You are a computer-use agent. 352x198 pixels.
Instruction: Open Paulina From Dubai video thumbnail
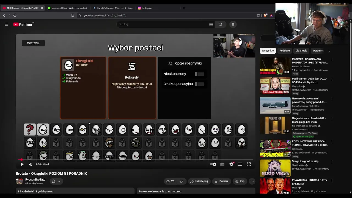275,86
